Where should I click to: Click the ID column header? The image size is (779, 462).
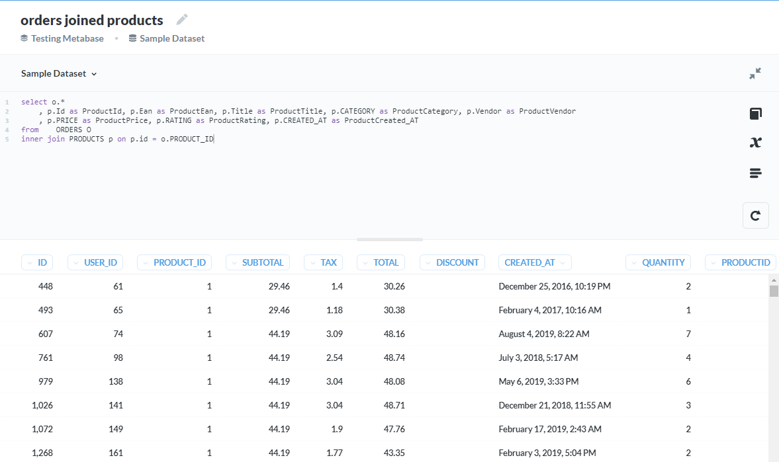37,262
